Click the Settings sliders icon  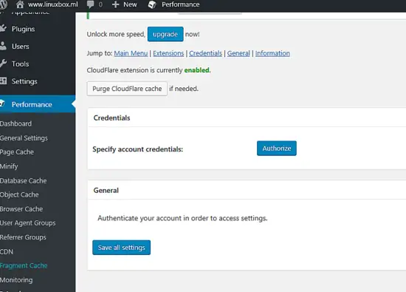pyautogui.click(x=3, y=81)
